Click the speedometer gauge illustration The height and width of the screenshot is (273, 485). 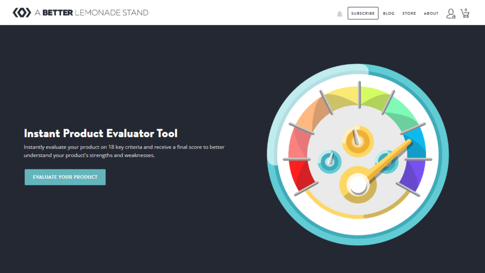358,154
